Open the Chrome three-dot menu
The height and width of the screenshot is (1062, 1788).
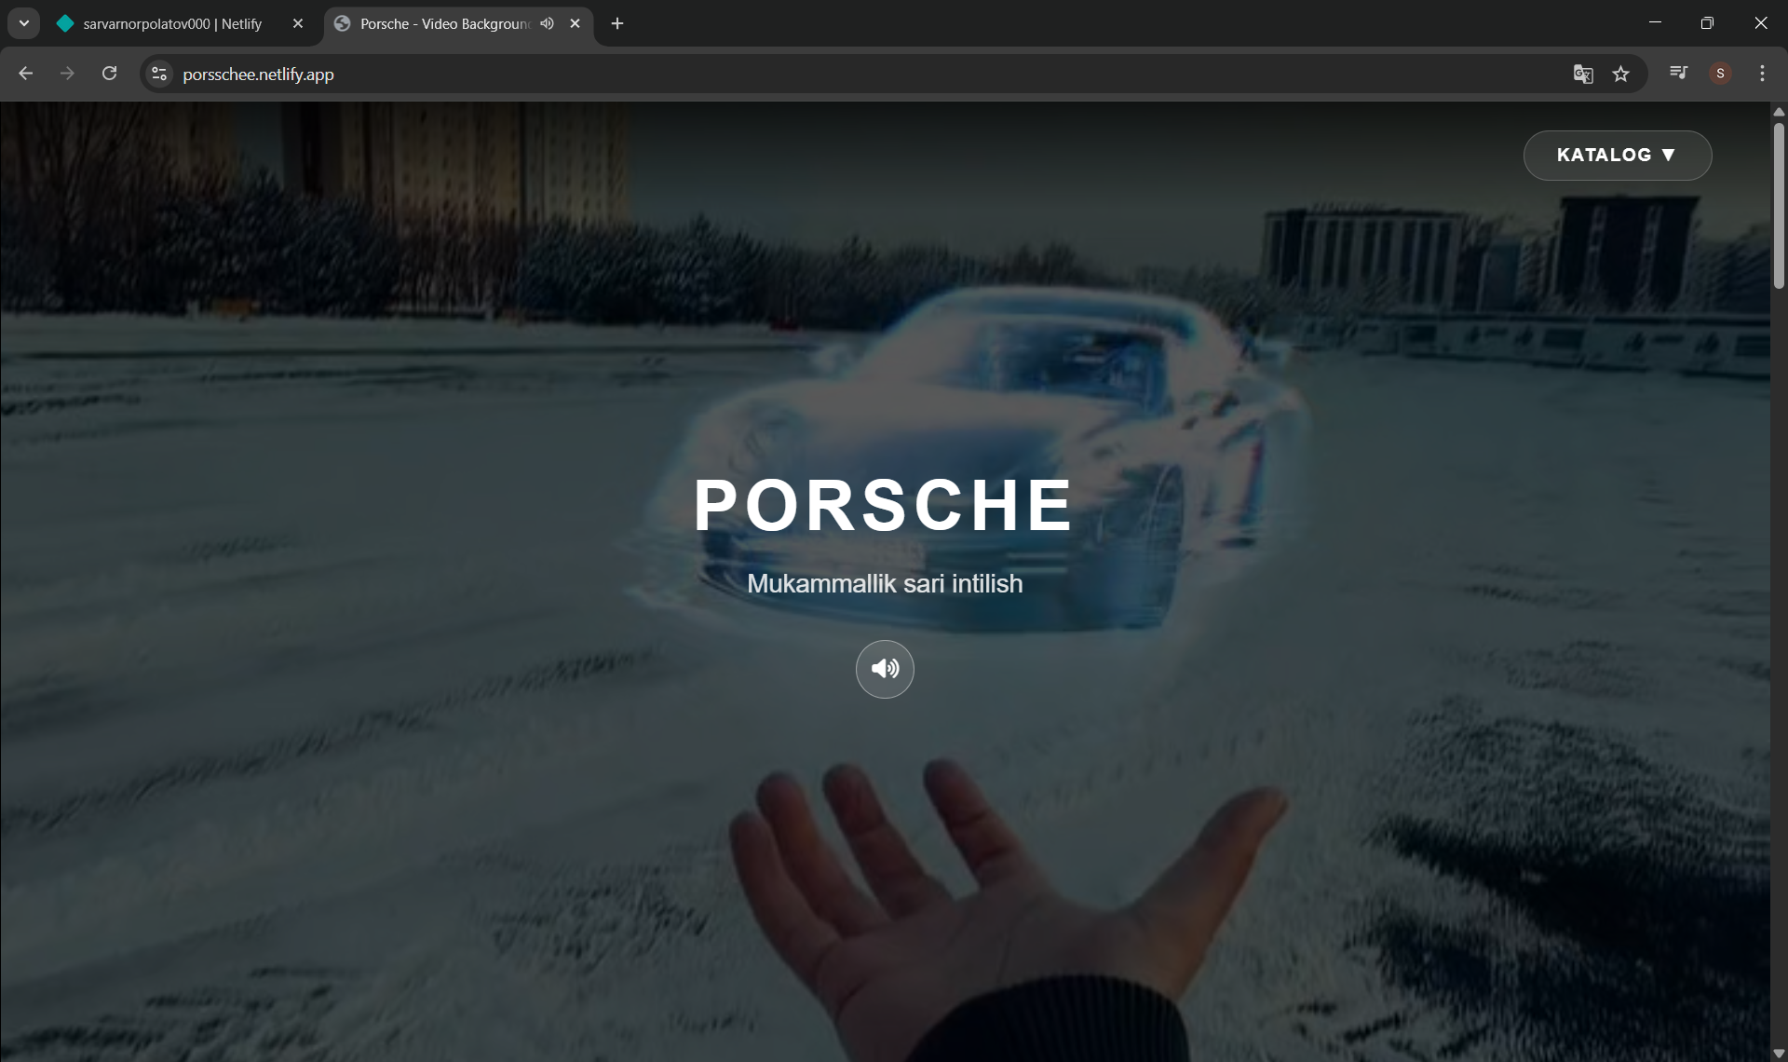point(1762,74)
